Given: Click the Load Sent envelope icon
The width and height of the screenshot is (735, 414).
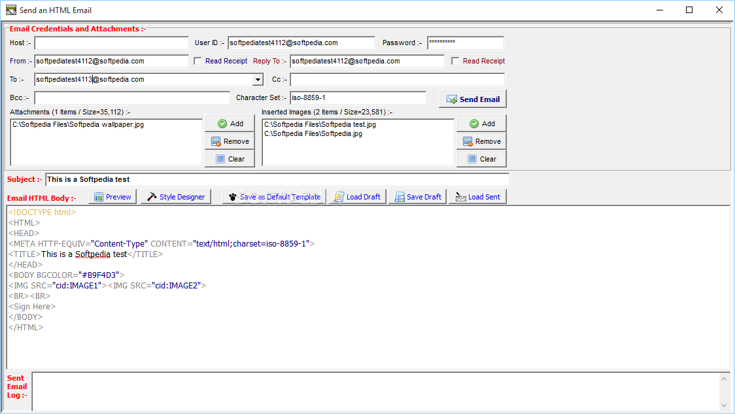Looking at the screenshot, I should click(461, 197).
